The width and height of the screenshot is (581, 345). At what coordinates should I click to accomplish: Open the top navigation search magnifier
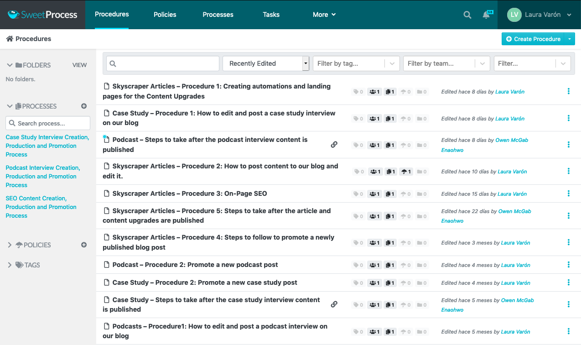click(467, 14)
